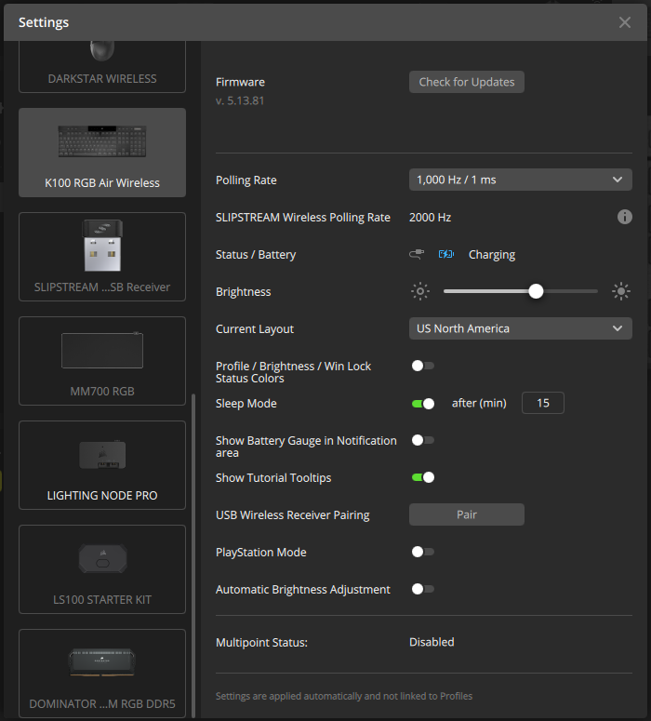
Task: Select the LS100 STARTER KIT device
Action: pos(102,569)
